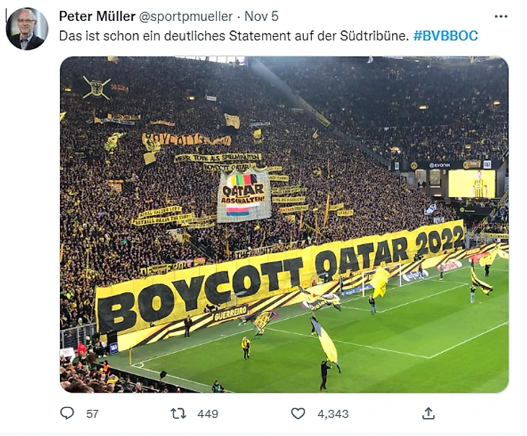Open the #BVBBOC hashtag link
This screenshot has width=527, height=436.
coord(445,35)
